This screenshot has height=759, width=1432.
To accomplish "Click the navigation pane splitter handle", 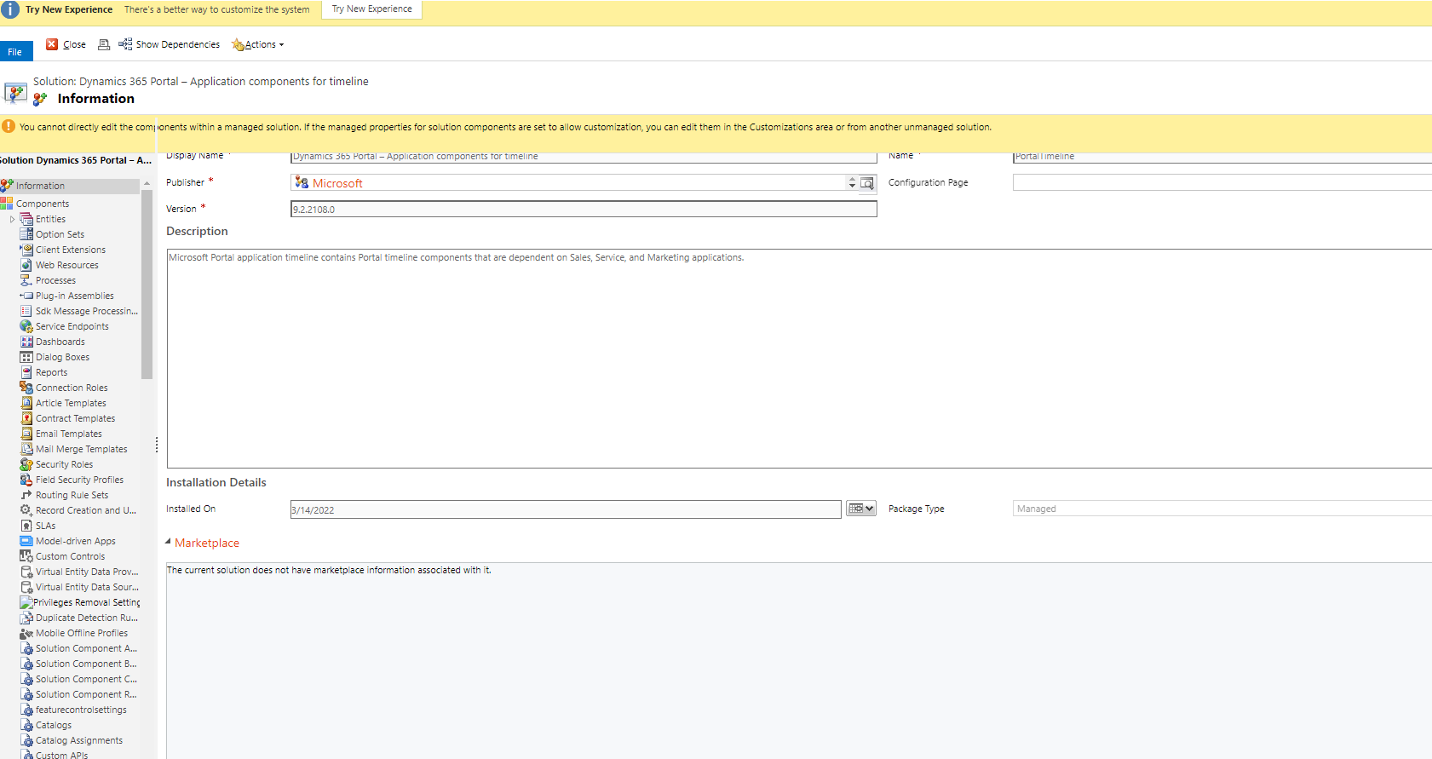I will tap(157, 445).
